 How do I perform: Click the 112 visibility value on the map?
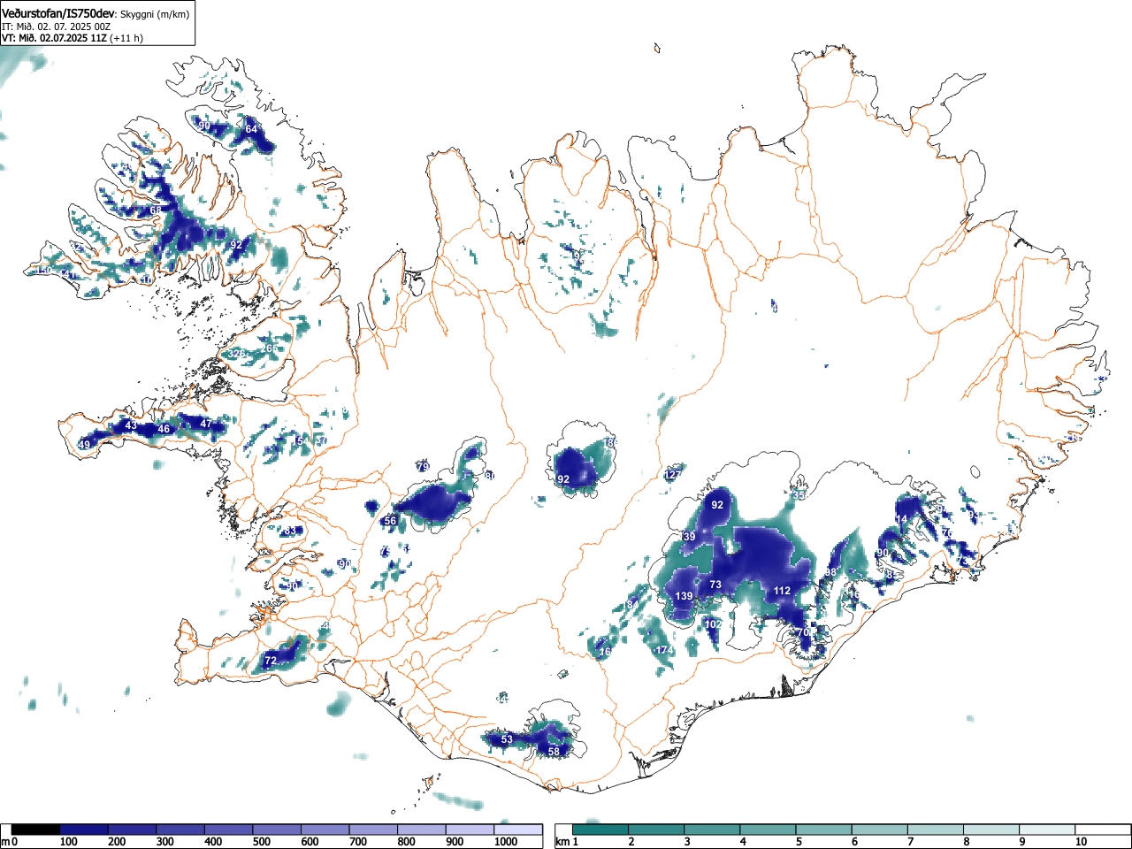(782, 591)
